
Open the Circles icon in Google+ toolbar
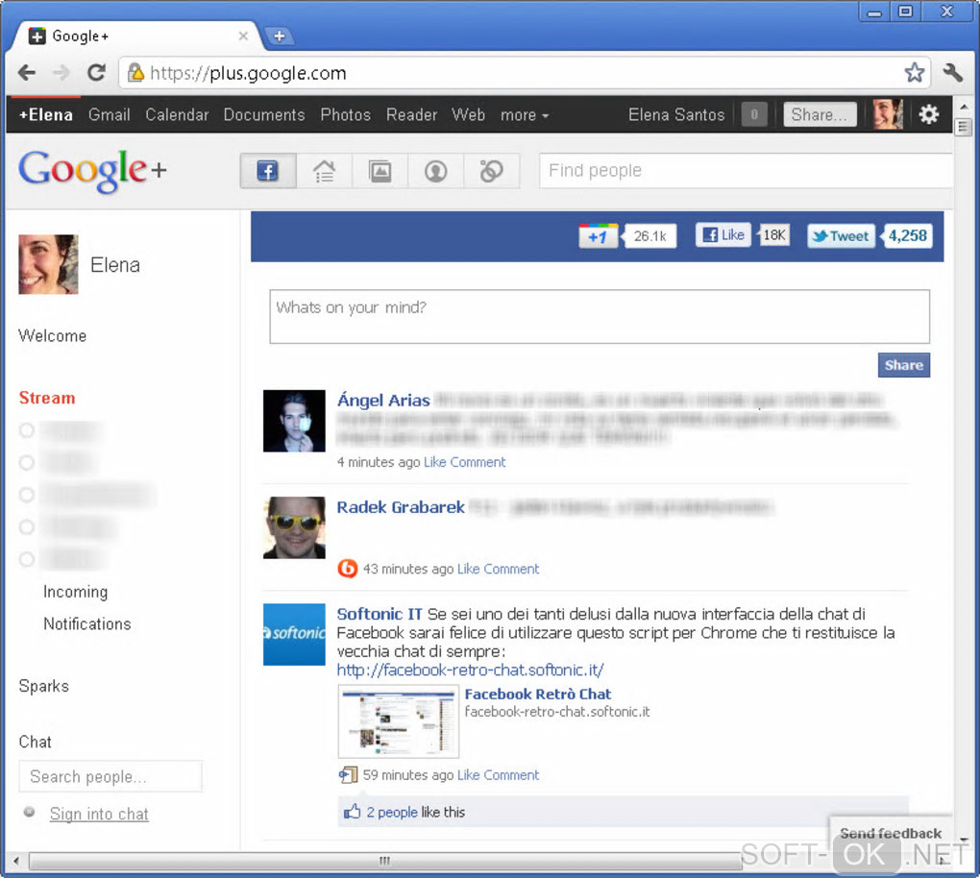point(491,171)
